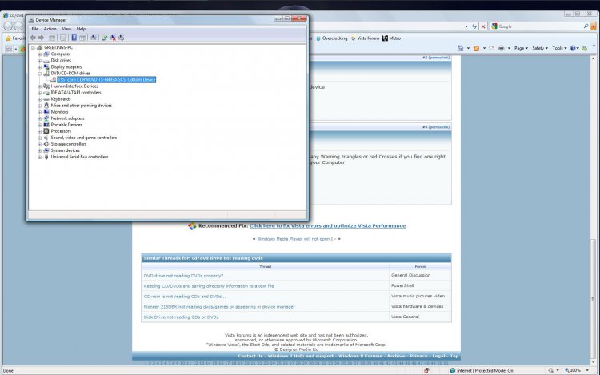Click the popup blocker status bar icon

(426, 370)
